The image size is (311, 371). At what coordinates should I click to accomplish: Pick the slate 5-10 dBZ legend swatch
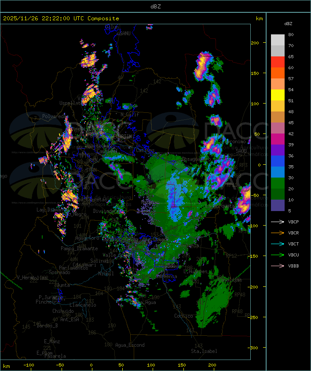278,205
